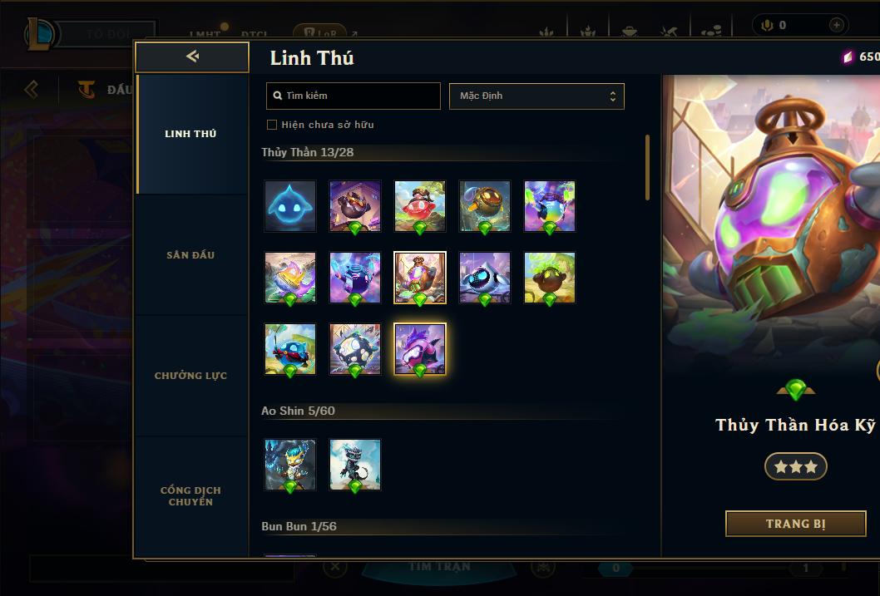Select the rainbow bubble River Sprite
Screen dimensions: 880x596
(x=550, y=206)
